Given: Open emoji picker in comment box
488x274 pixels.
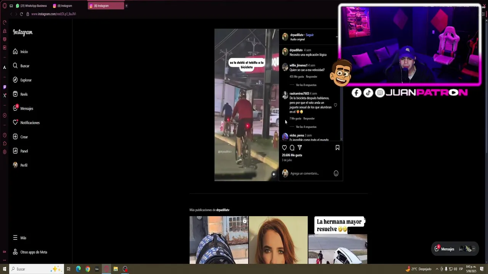Looking at the screenshot, I should click(336, 173).
